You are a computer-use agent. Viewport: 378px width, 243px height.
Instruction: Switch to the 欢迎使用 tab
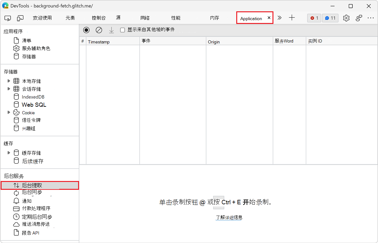point(42,18)
